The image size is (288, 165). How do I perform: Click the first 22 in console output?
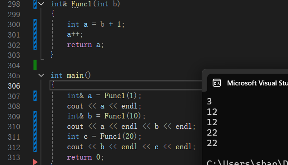click(x=212, y=132)
